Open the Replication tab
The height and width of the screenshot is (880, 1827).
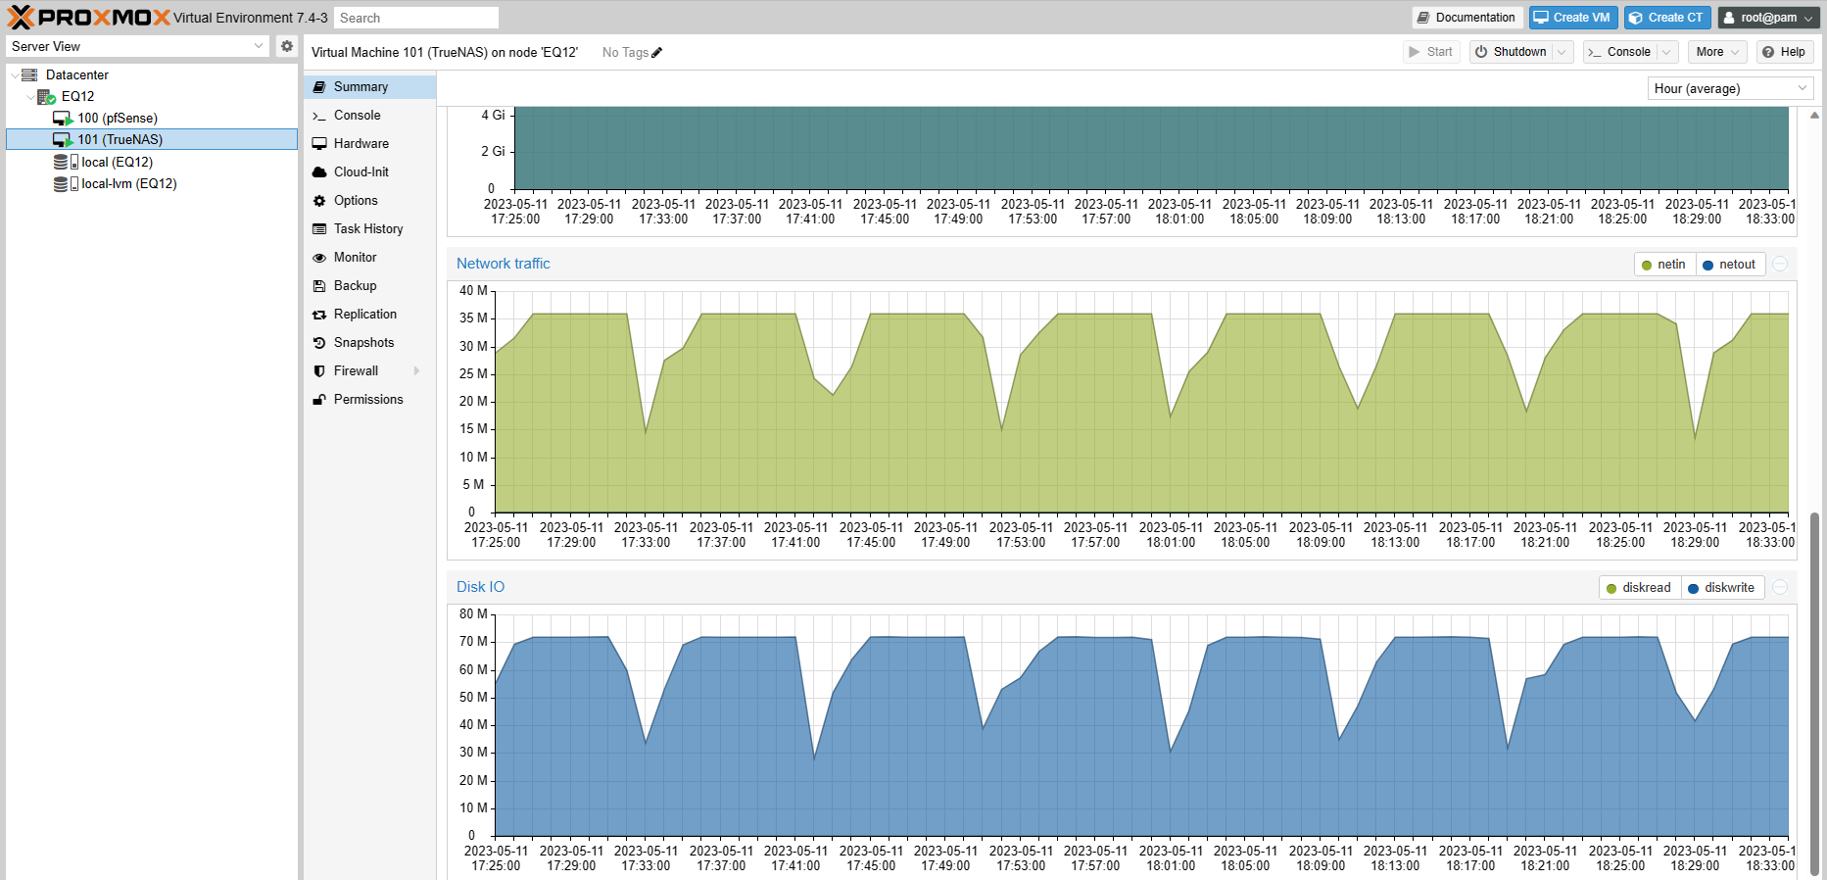coord(369,315)
